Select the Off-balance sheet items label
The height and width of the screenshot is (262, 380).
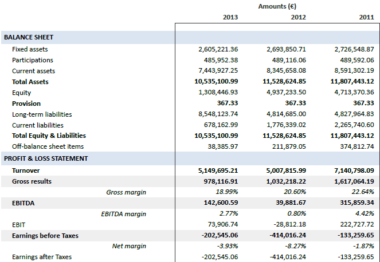(x=45, y=146)
